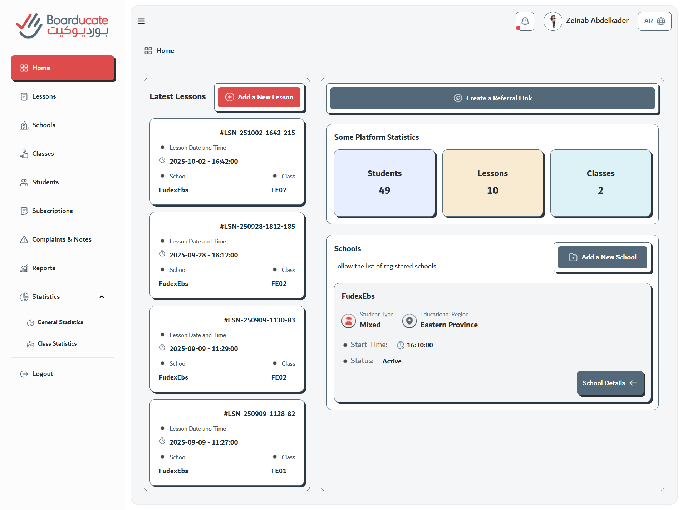
Task: Collapse the Statistics submenu chevron
Action: pyautogui.click(x=102, y=297)
